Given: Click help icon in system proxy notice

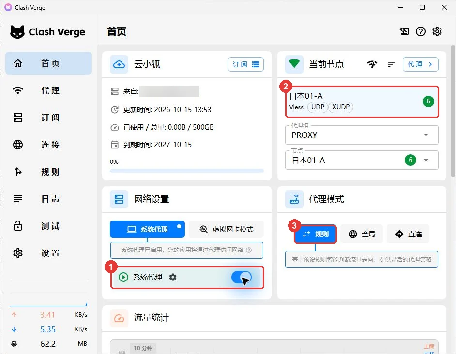Looking at the screenshot, I should click(x=249, y=250).
